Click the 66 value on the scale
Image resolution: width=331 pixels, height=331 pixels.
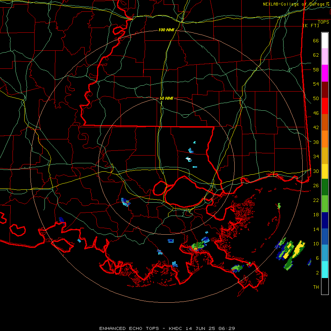(316, 41)
